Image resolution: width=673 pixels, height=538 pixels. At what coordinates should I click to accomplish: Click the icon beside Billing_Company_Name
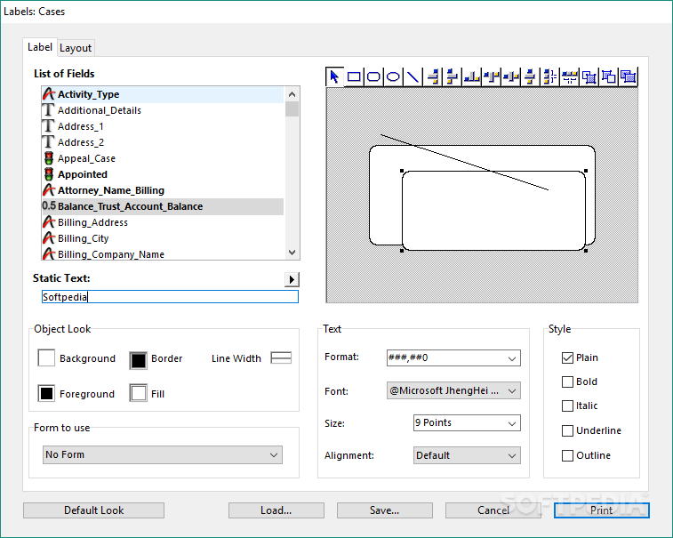(49, 254)
